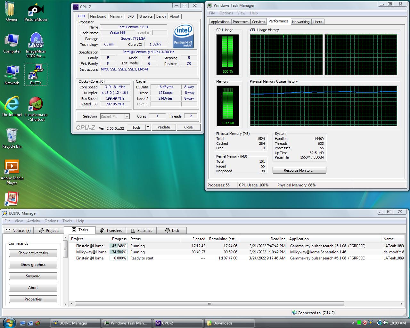
Task: Open the Owner folder desktop icon
Action: click(12, 12)
